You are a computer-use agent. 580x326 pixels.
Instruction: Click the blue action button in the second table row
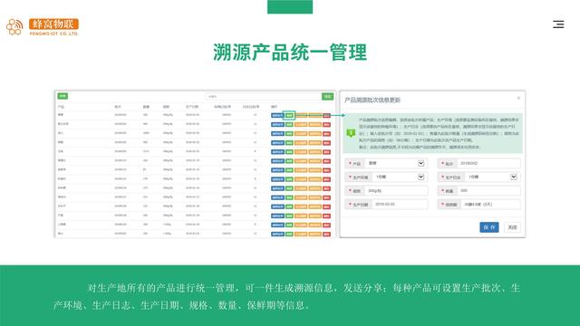277,125
